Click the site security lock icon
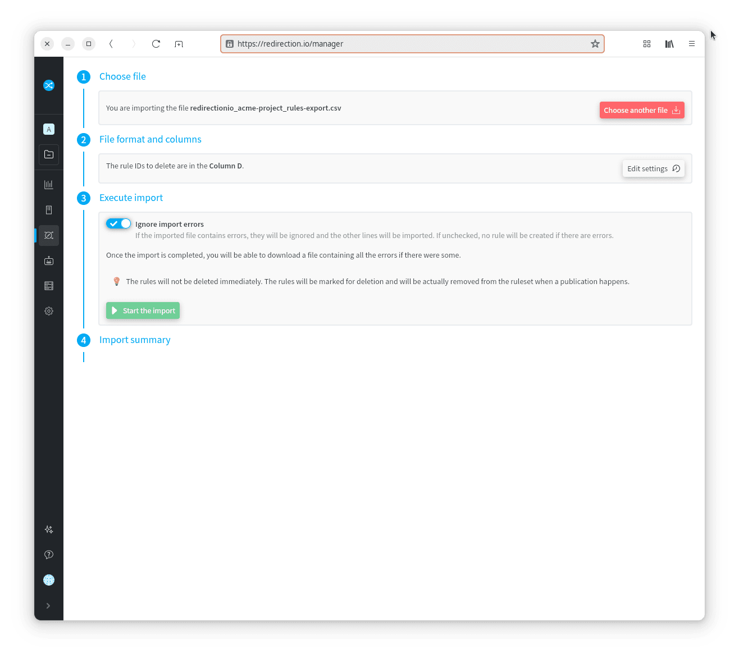Screen dimensions: 739x658 (230, 44)
